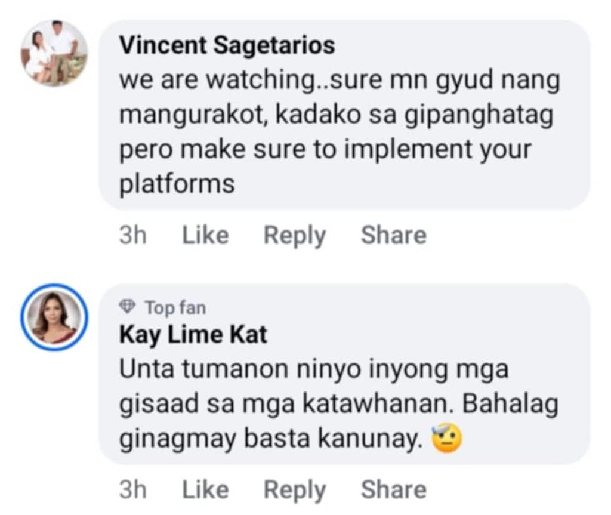Open Vincent Sagetarios' profile picture

click(x=54, y=54)
